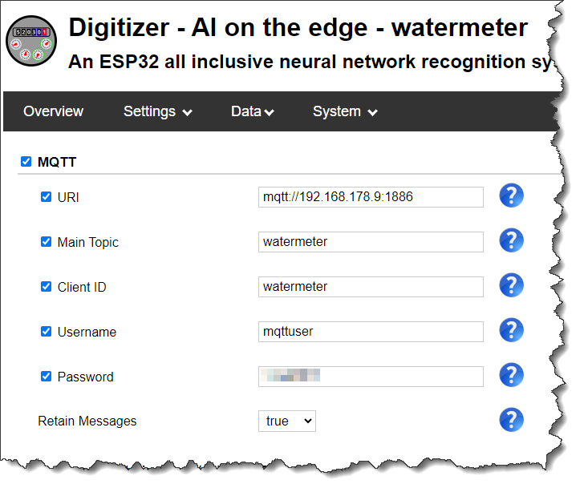The image size is (584, 492).
Task: Disable the Main Topic checkbox
Action: 46,241
